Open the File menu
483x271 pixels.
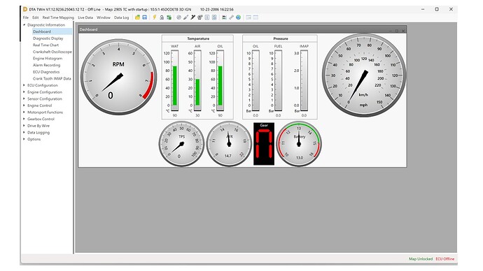click(26, 17)
